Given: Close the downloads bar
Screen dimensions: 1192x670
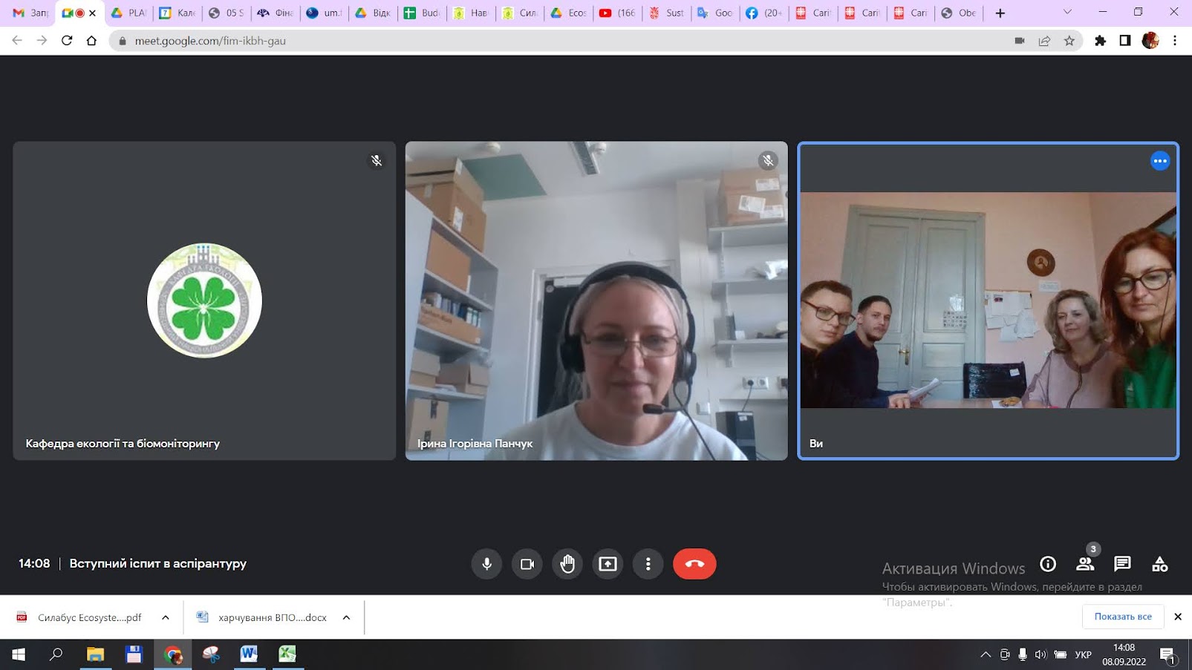Looking at the screenshot, I should click(x=1178, y=617).
